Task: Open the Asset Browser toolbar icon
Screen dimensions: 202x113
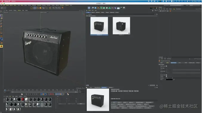Action: 89,8
